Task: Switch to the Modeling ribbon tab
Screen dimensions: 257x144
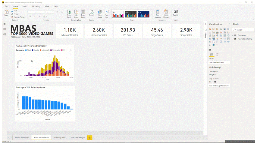Action: click(x=36, y=6)
